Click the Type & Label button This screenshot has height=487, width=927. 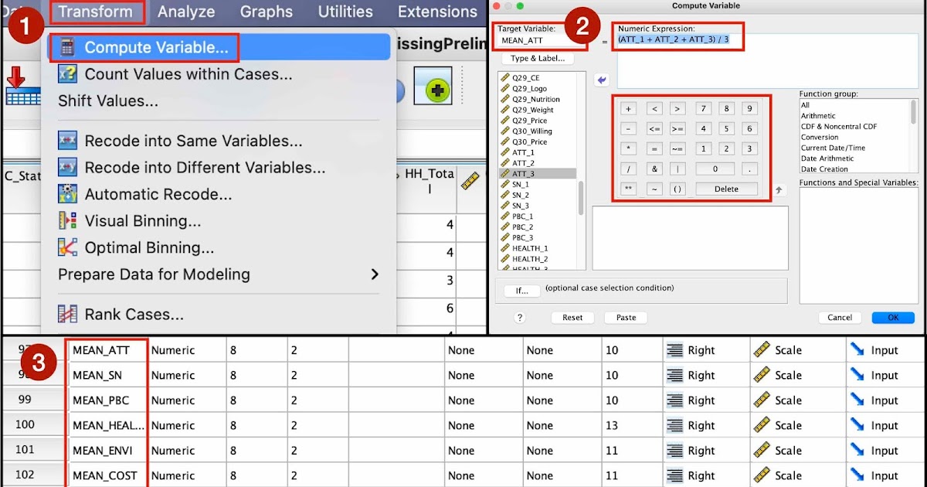click(x=536, y=59)
